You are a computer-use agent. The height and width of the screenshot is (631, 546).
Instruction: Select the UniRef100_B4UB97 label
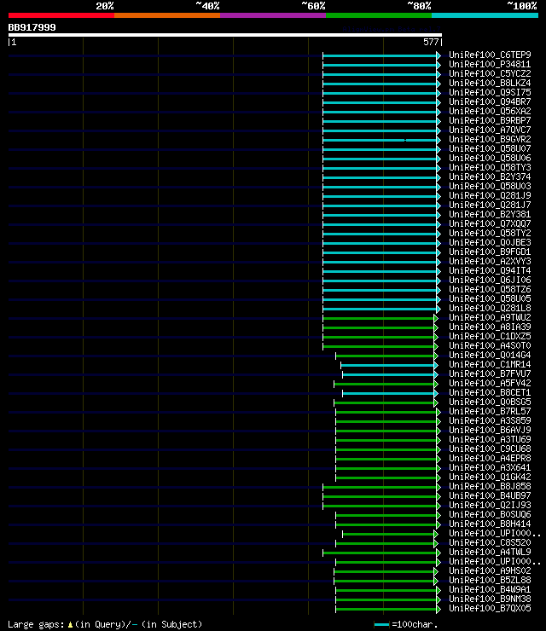click(x=490, y=495)
